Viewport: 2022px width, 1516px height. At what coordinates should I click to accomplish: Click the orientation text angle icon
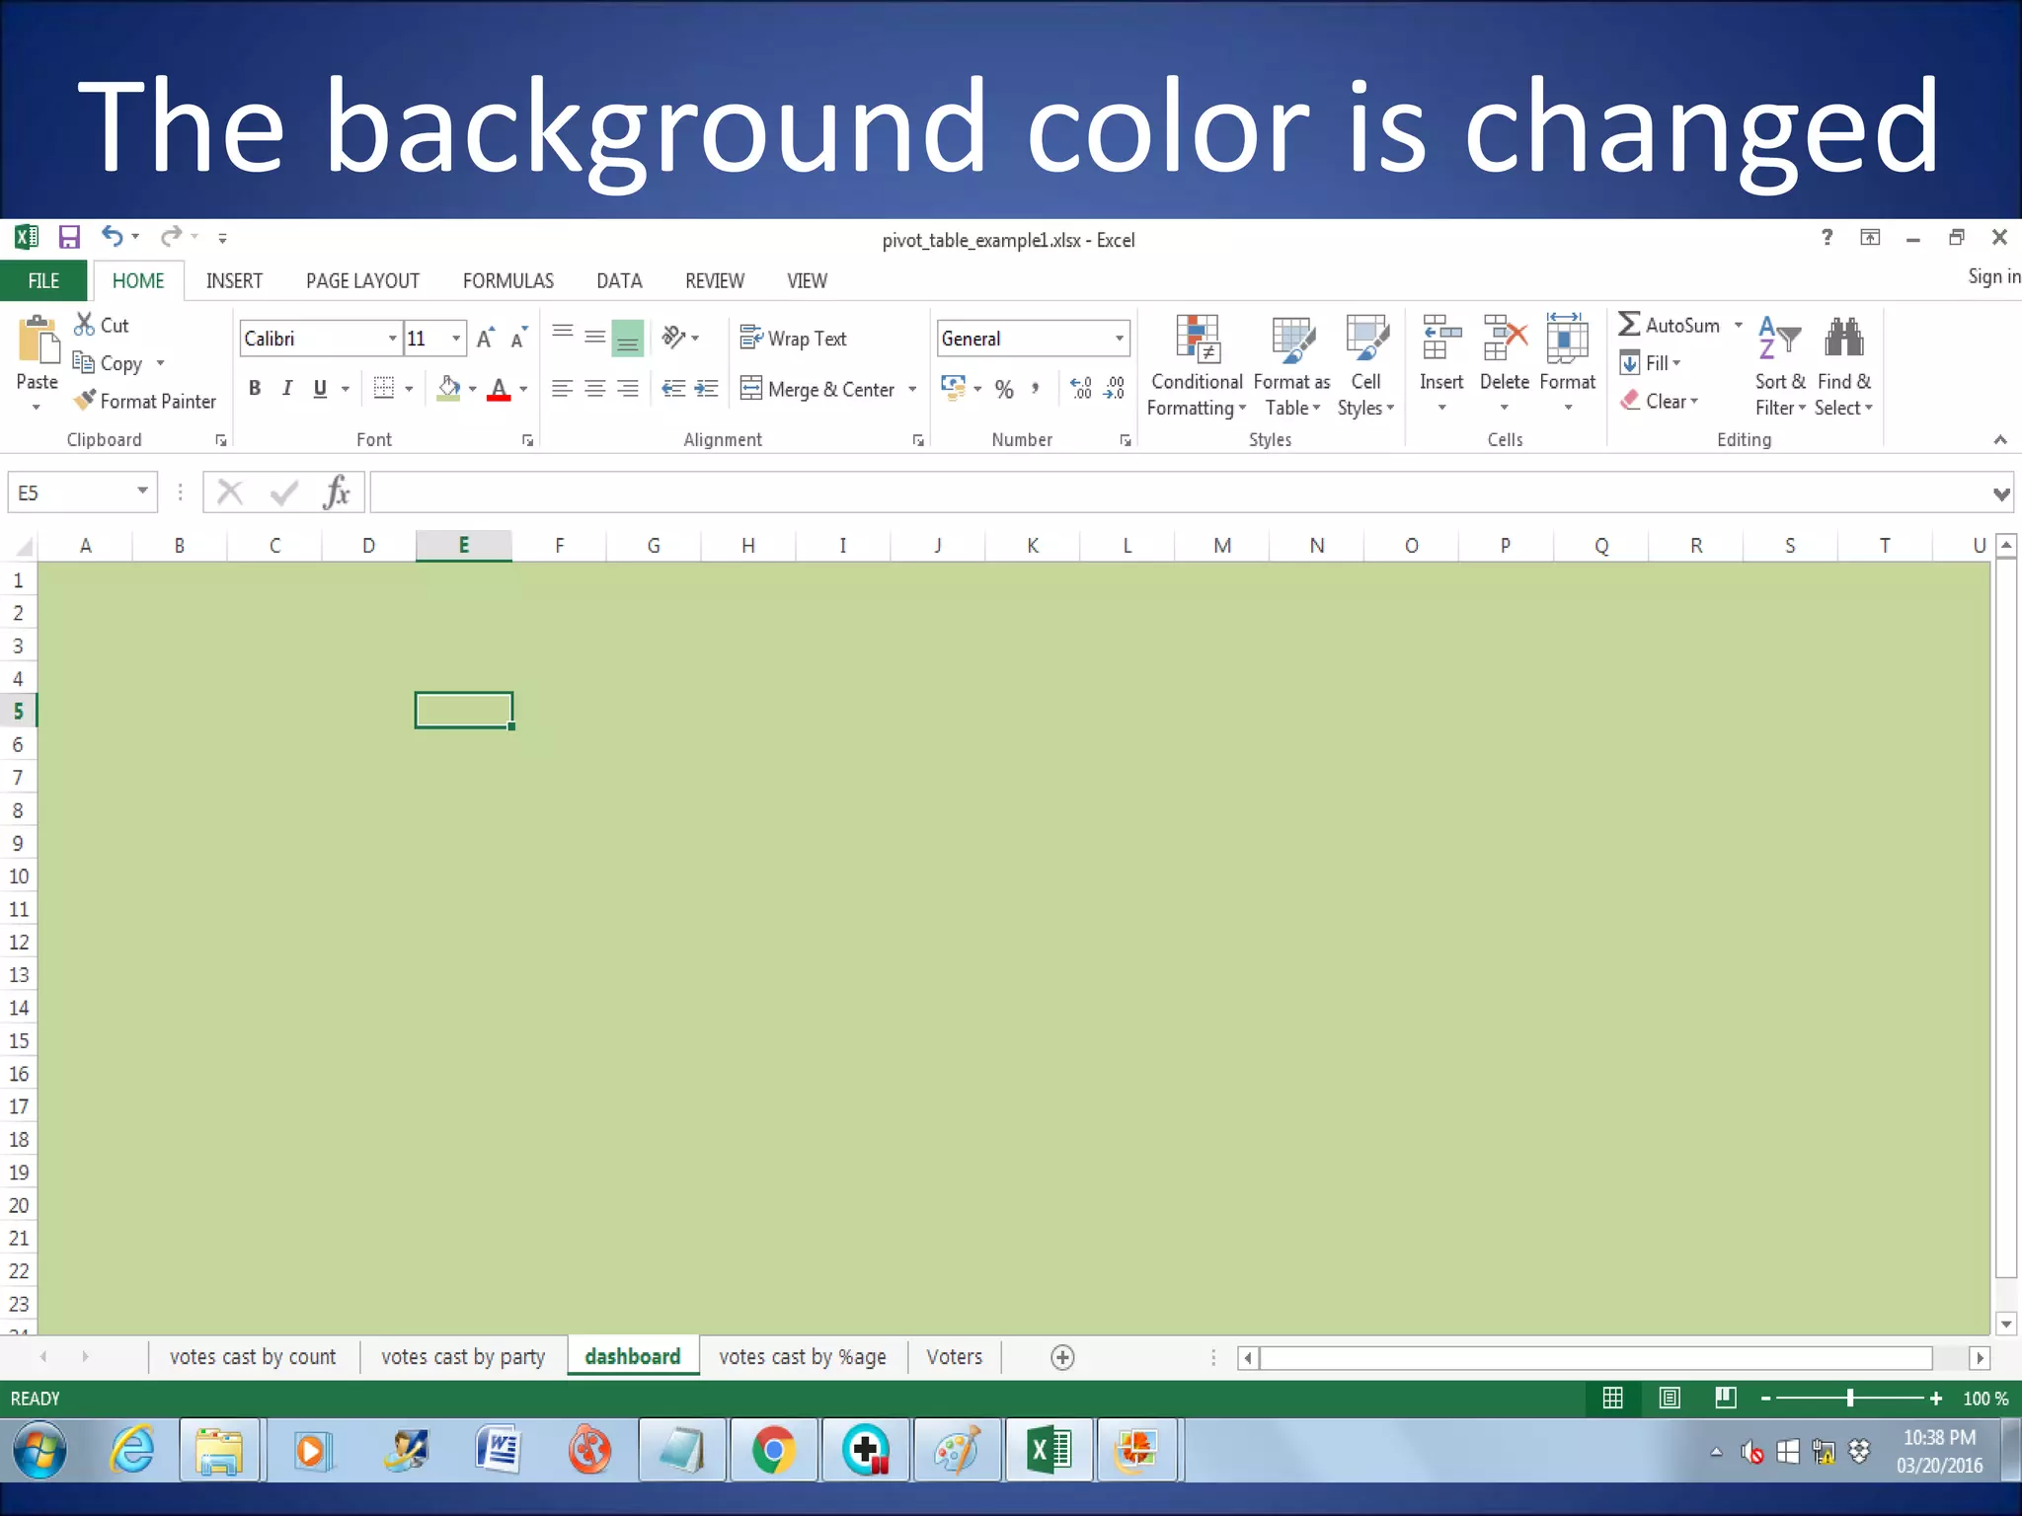tap(674, 339)
